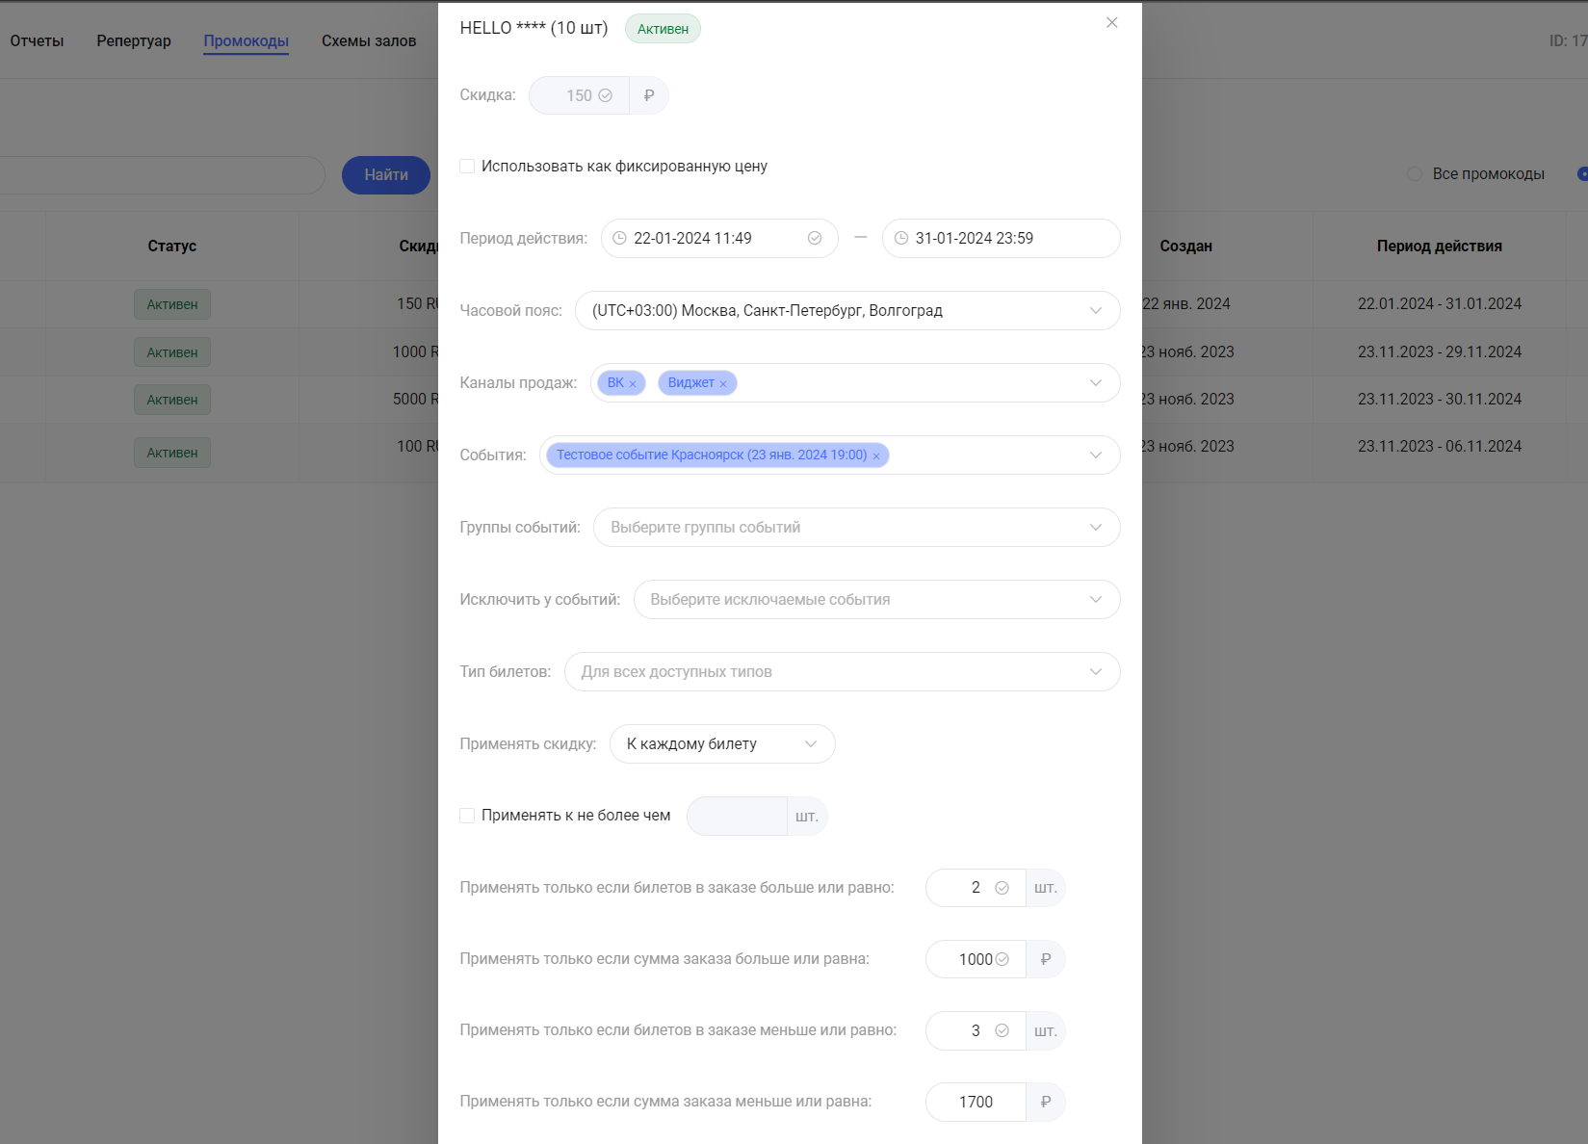Click the check icon in minimum order sum field
The height and width of the screenshot is (1144, 1588).
1002,959
